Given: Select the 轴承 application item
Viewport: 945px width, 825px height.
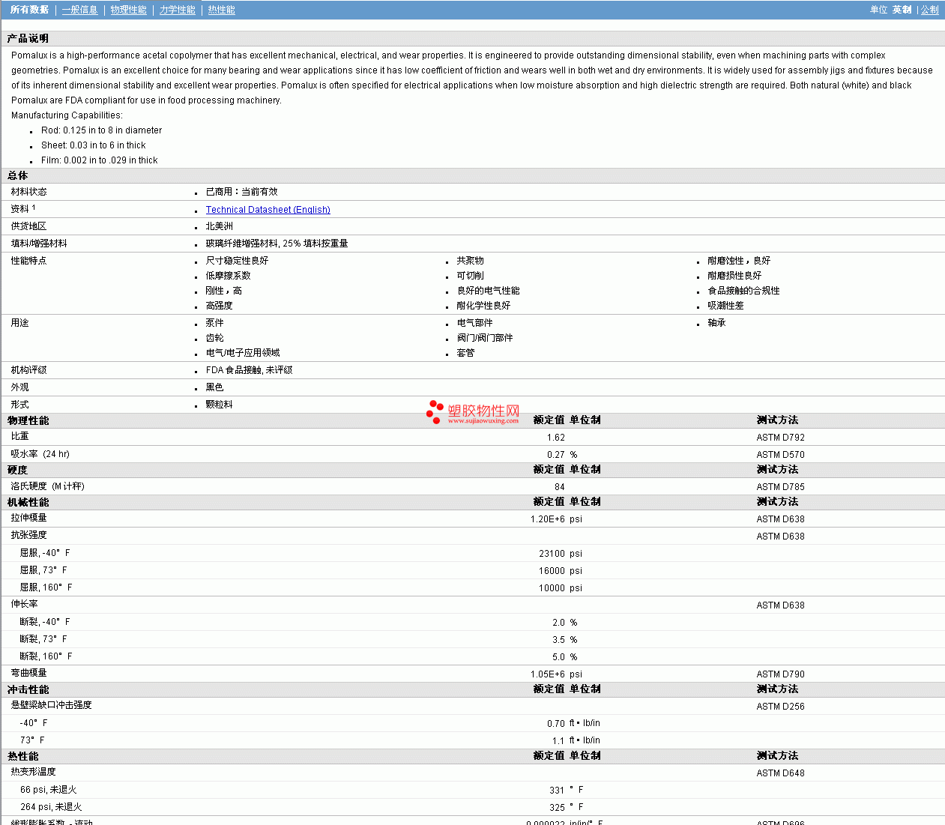Looking at the screenshot, I should tap(717, 323).
